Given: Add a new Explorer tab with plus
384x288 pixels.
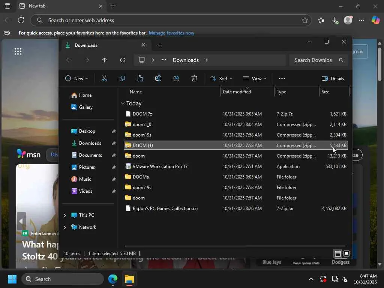Looking at the screenshot, I should point(160,45).
